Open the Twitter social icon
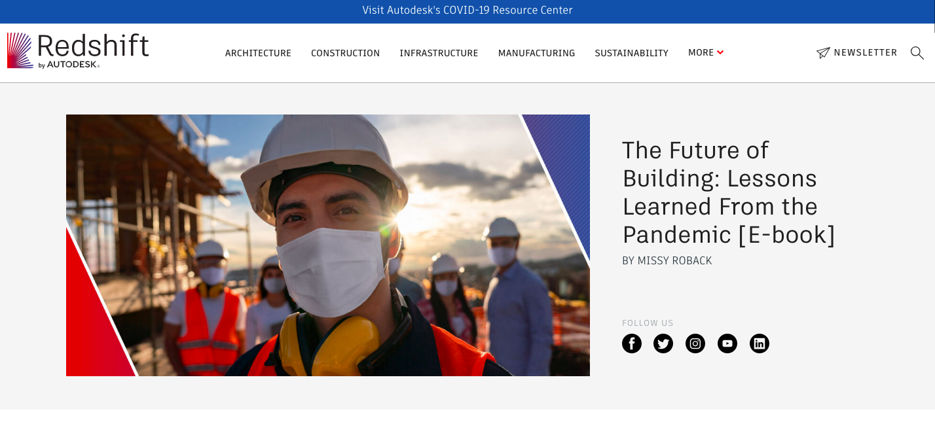This screenshot has height=422, width=935. point(663,343)
